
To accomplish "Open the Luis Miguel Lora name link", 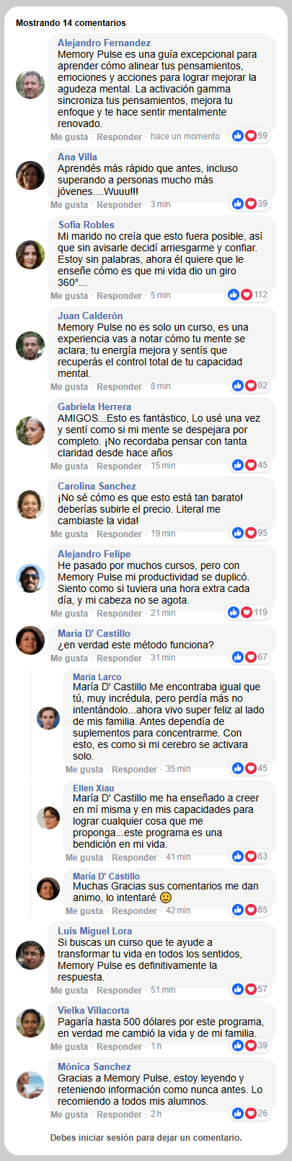I will [94, 931].
